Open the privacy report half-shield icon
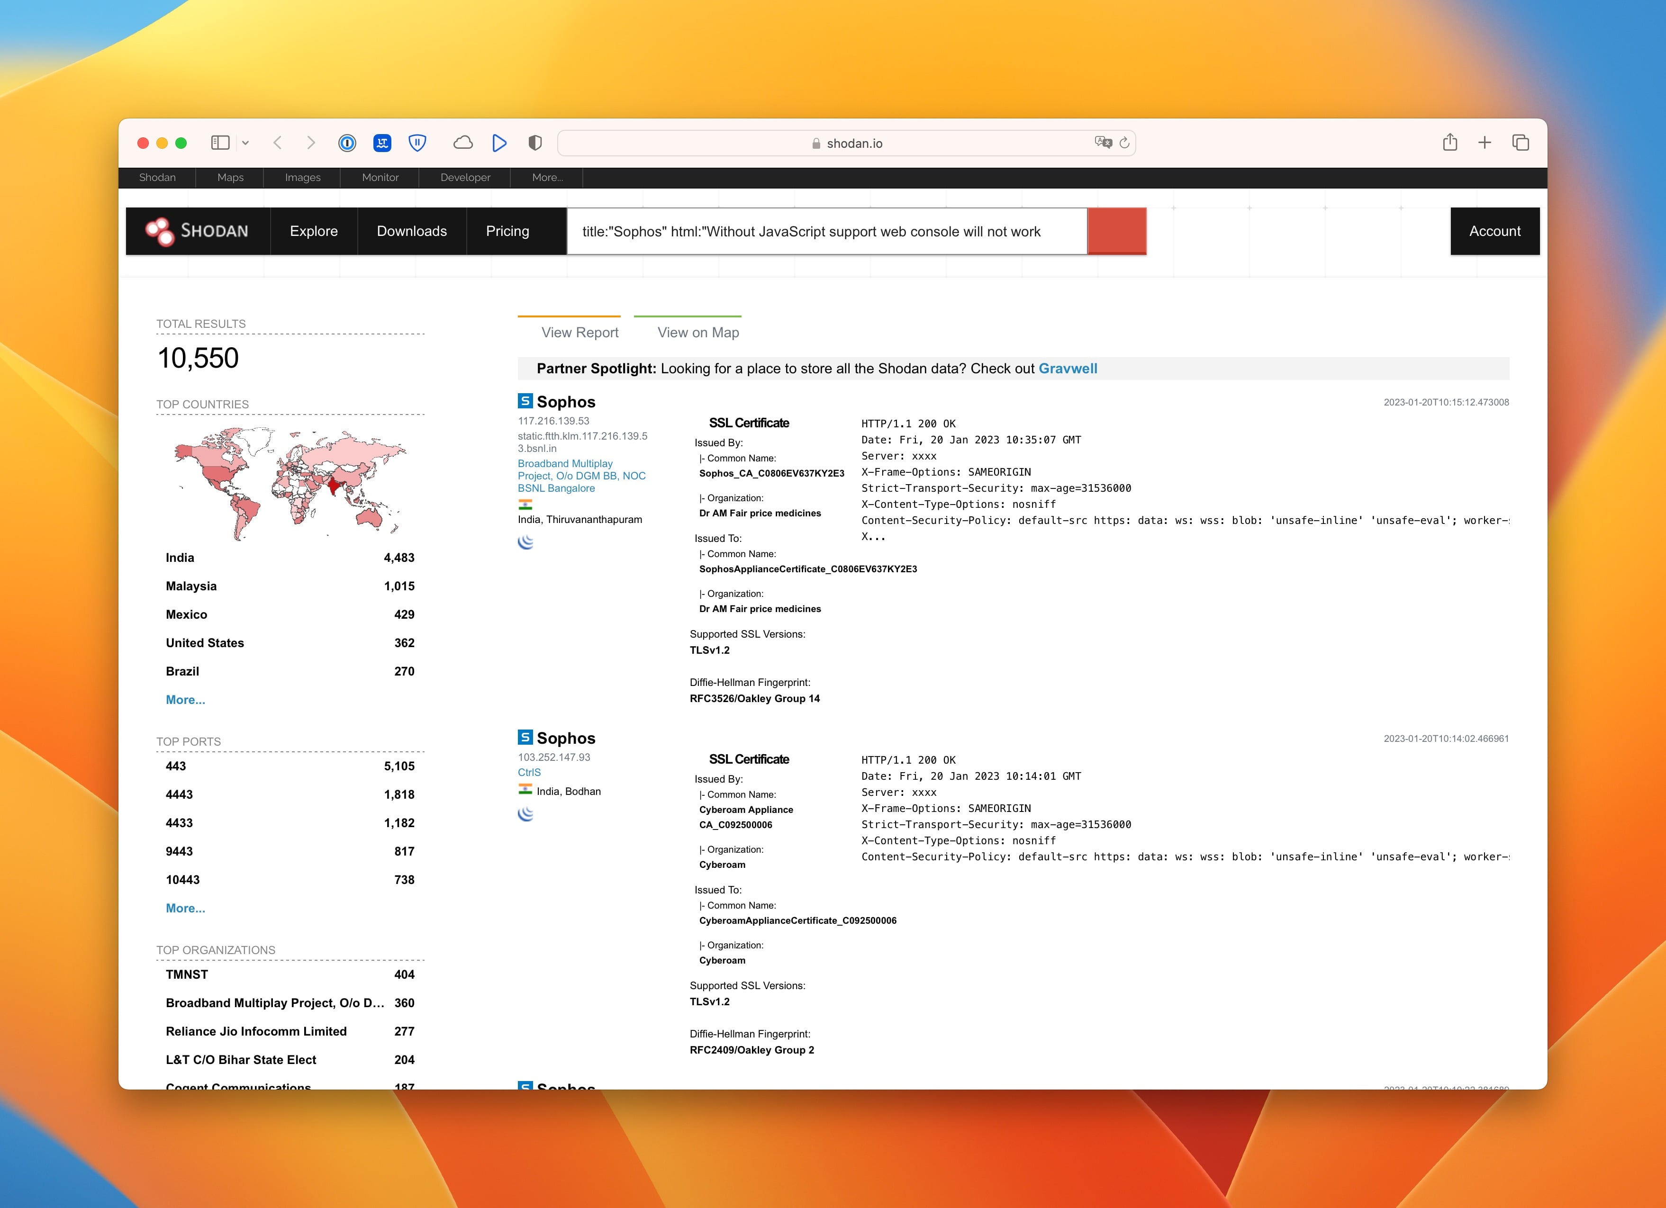The width and height of the screenshot is (1666, 1208). click(x=535, y=143)
